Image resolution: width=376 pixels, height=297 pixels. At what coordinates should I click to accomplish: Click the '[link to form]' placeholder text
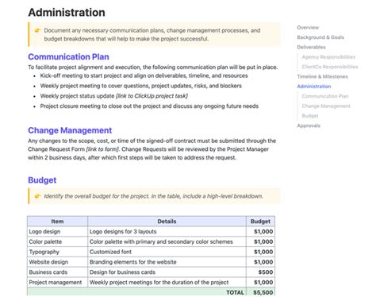[102, 149]
